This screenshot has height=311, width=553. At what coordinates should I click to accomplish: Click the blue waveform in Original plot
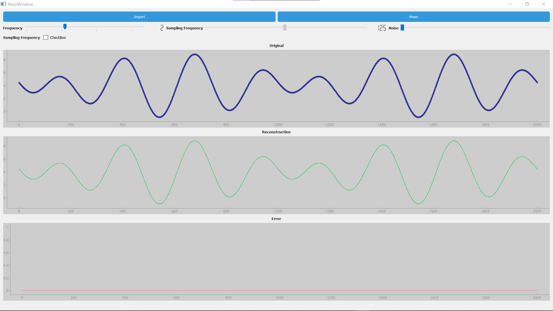tap(195, 54)
